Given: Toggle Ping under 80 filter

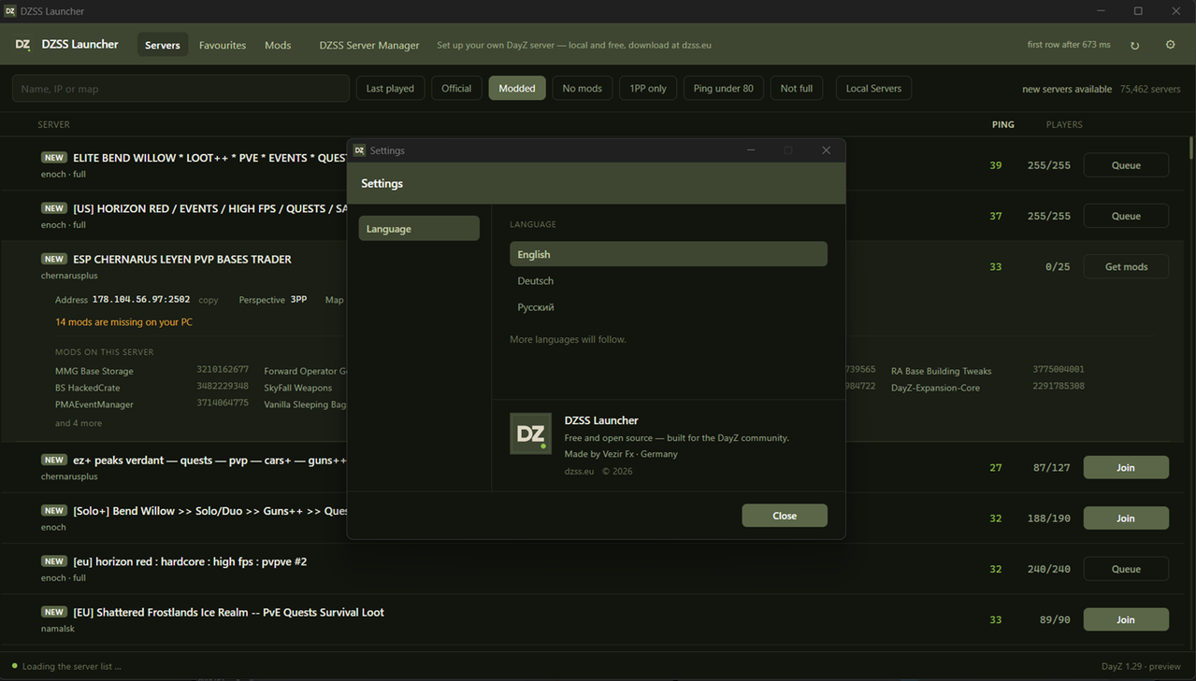Looking at the screenshot, I should pos(724,89).
